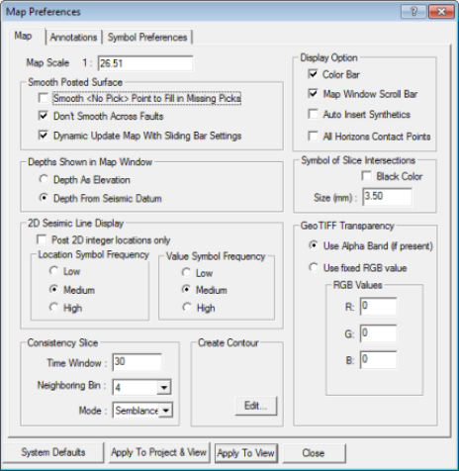The height and width of the screenshot is (471, 459).
Task: Click the Edit button for contours
Action: [x=256, y=406]
